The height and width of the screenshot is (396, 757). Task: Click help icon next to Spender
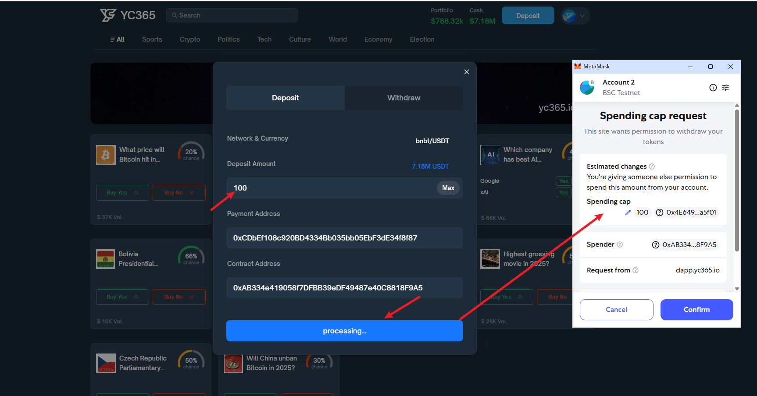tap(620, 244)
